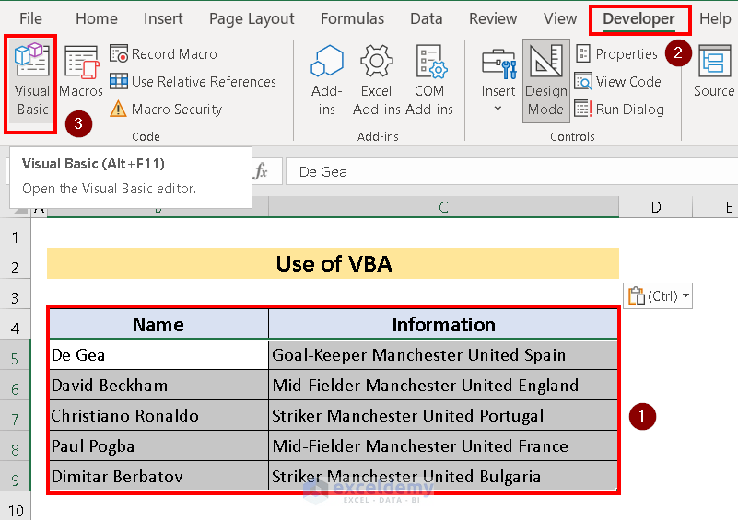Select the Christiano Ronaldo cell
738x520 pixels.
[158, 416]
